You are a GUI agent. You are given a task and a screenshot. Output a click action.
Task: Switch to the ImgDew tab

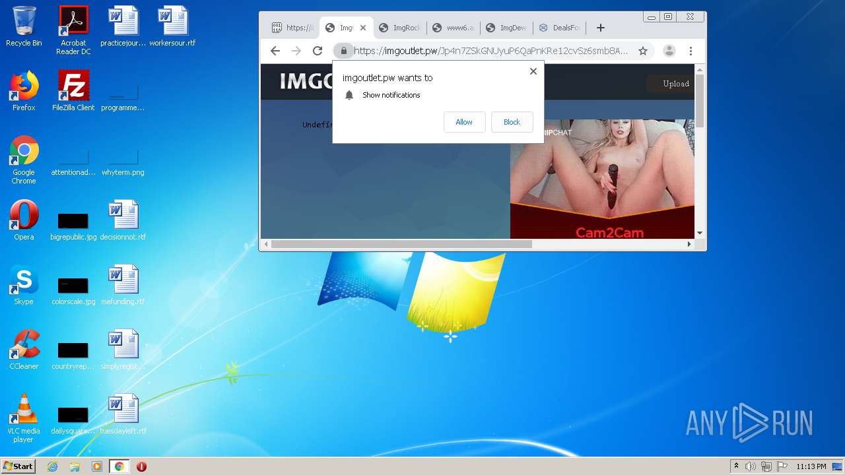(x=506, y=28)
